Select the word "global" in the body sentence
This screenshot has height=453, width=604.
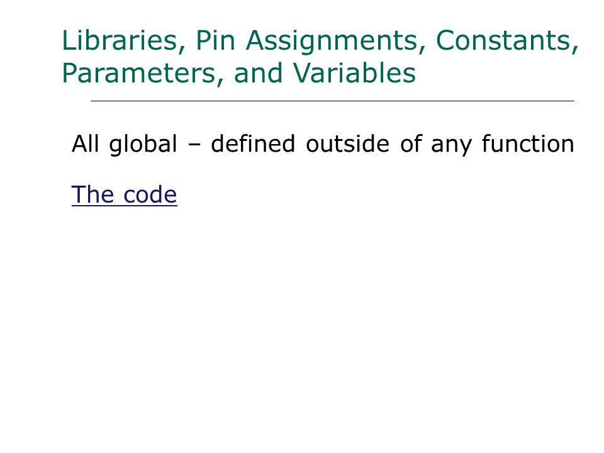[143, 145]
